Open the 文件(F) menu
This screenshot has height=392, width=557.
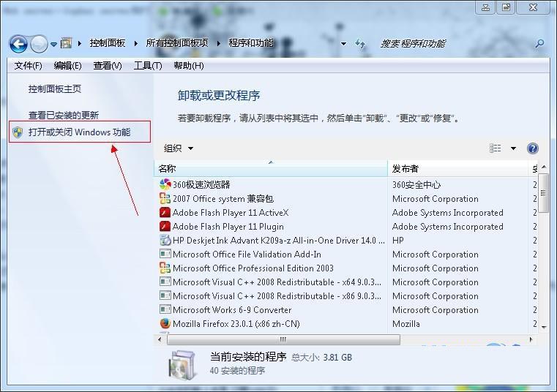click(28, 66)
